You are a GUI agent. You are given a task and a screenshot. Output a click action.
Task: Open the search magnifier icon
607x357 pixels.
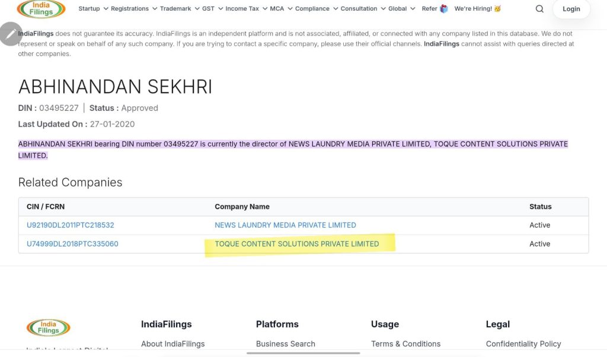pyautogui.click(x=539, y=9)
